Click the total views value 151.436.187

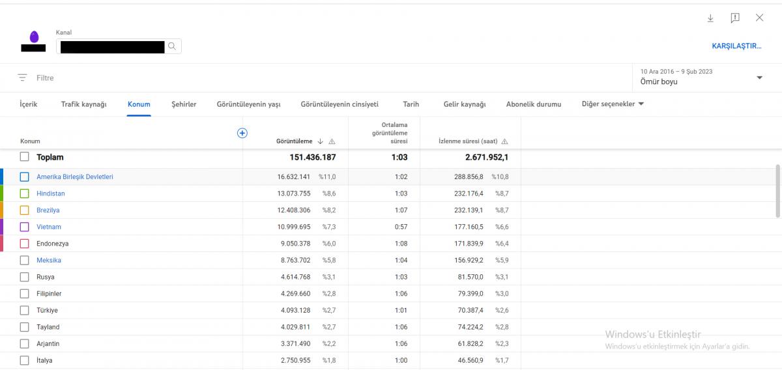coord(313,157)
